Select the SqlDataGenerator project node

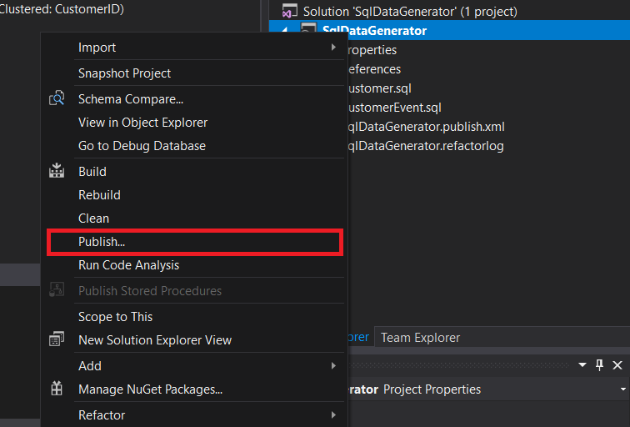[374, 31]
